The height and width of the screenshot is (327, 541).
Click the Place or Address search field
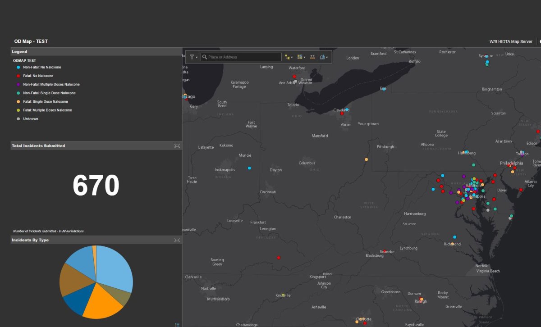[243, 57]
